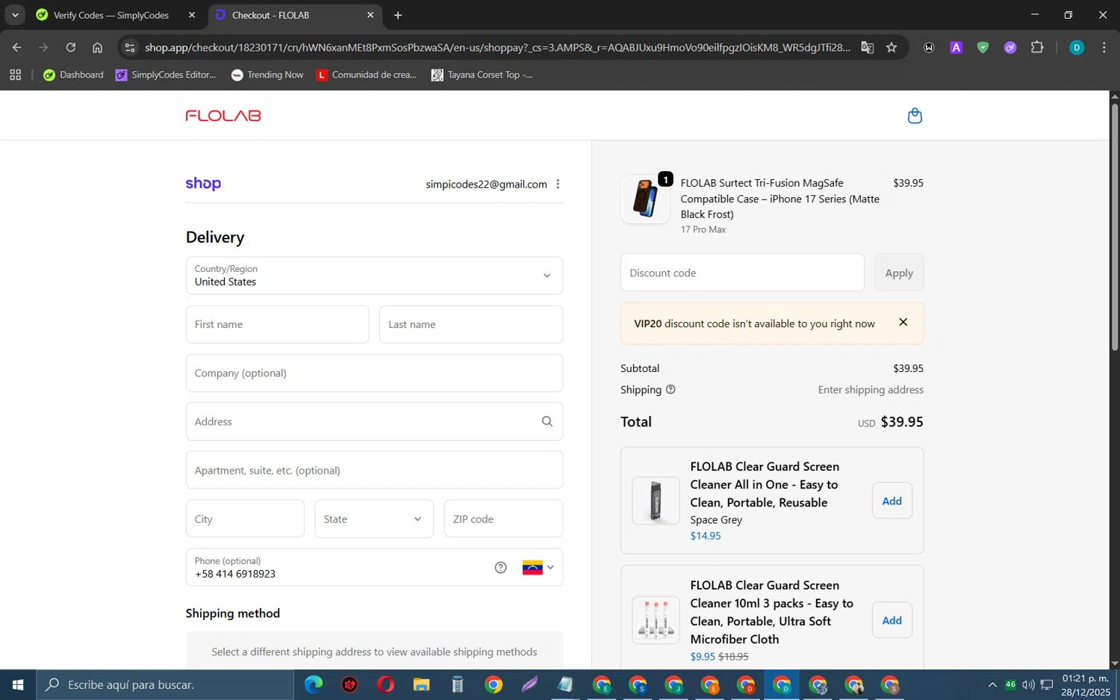View site information icon in address bar
Image resolution: width=1120 pixels, height=700 pixels.
click(x=130, y=48)
